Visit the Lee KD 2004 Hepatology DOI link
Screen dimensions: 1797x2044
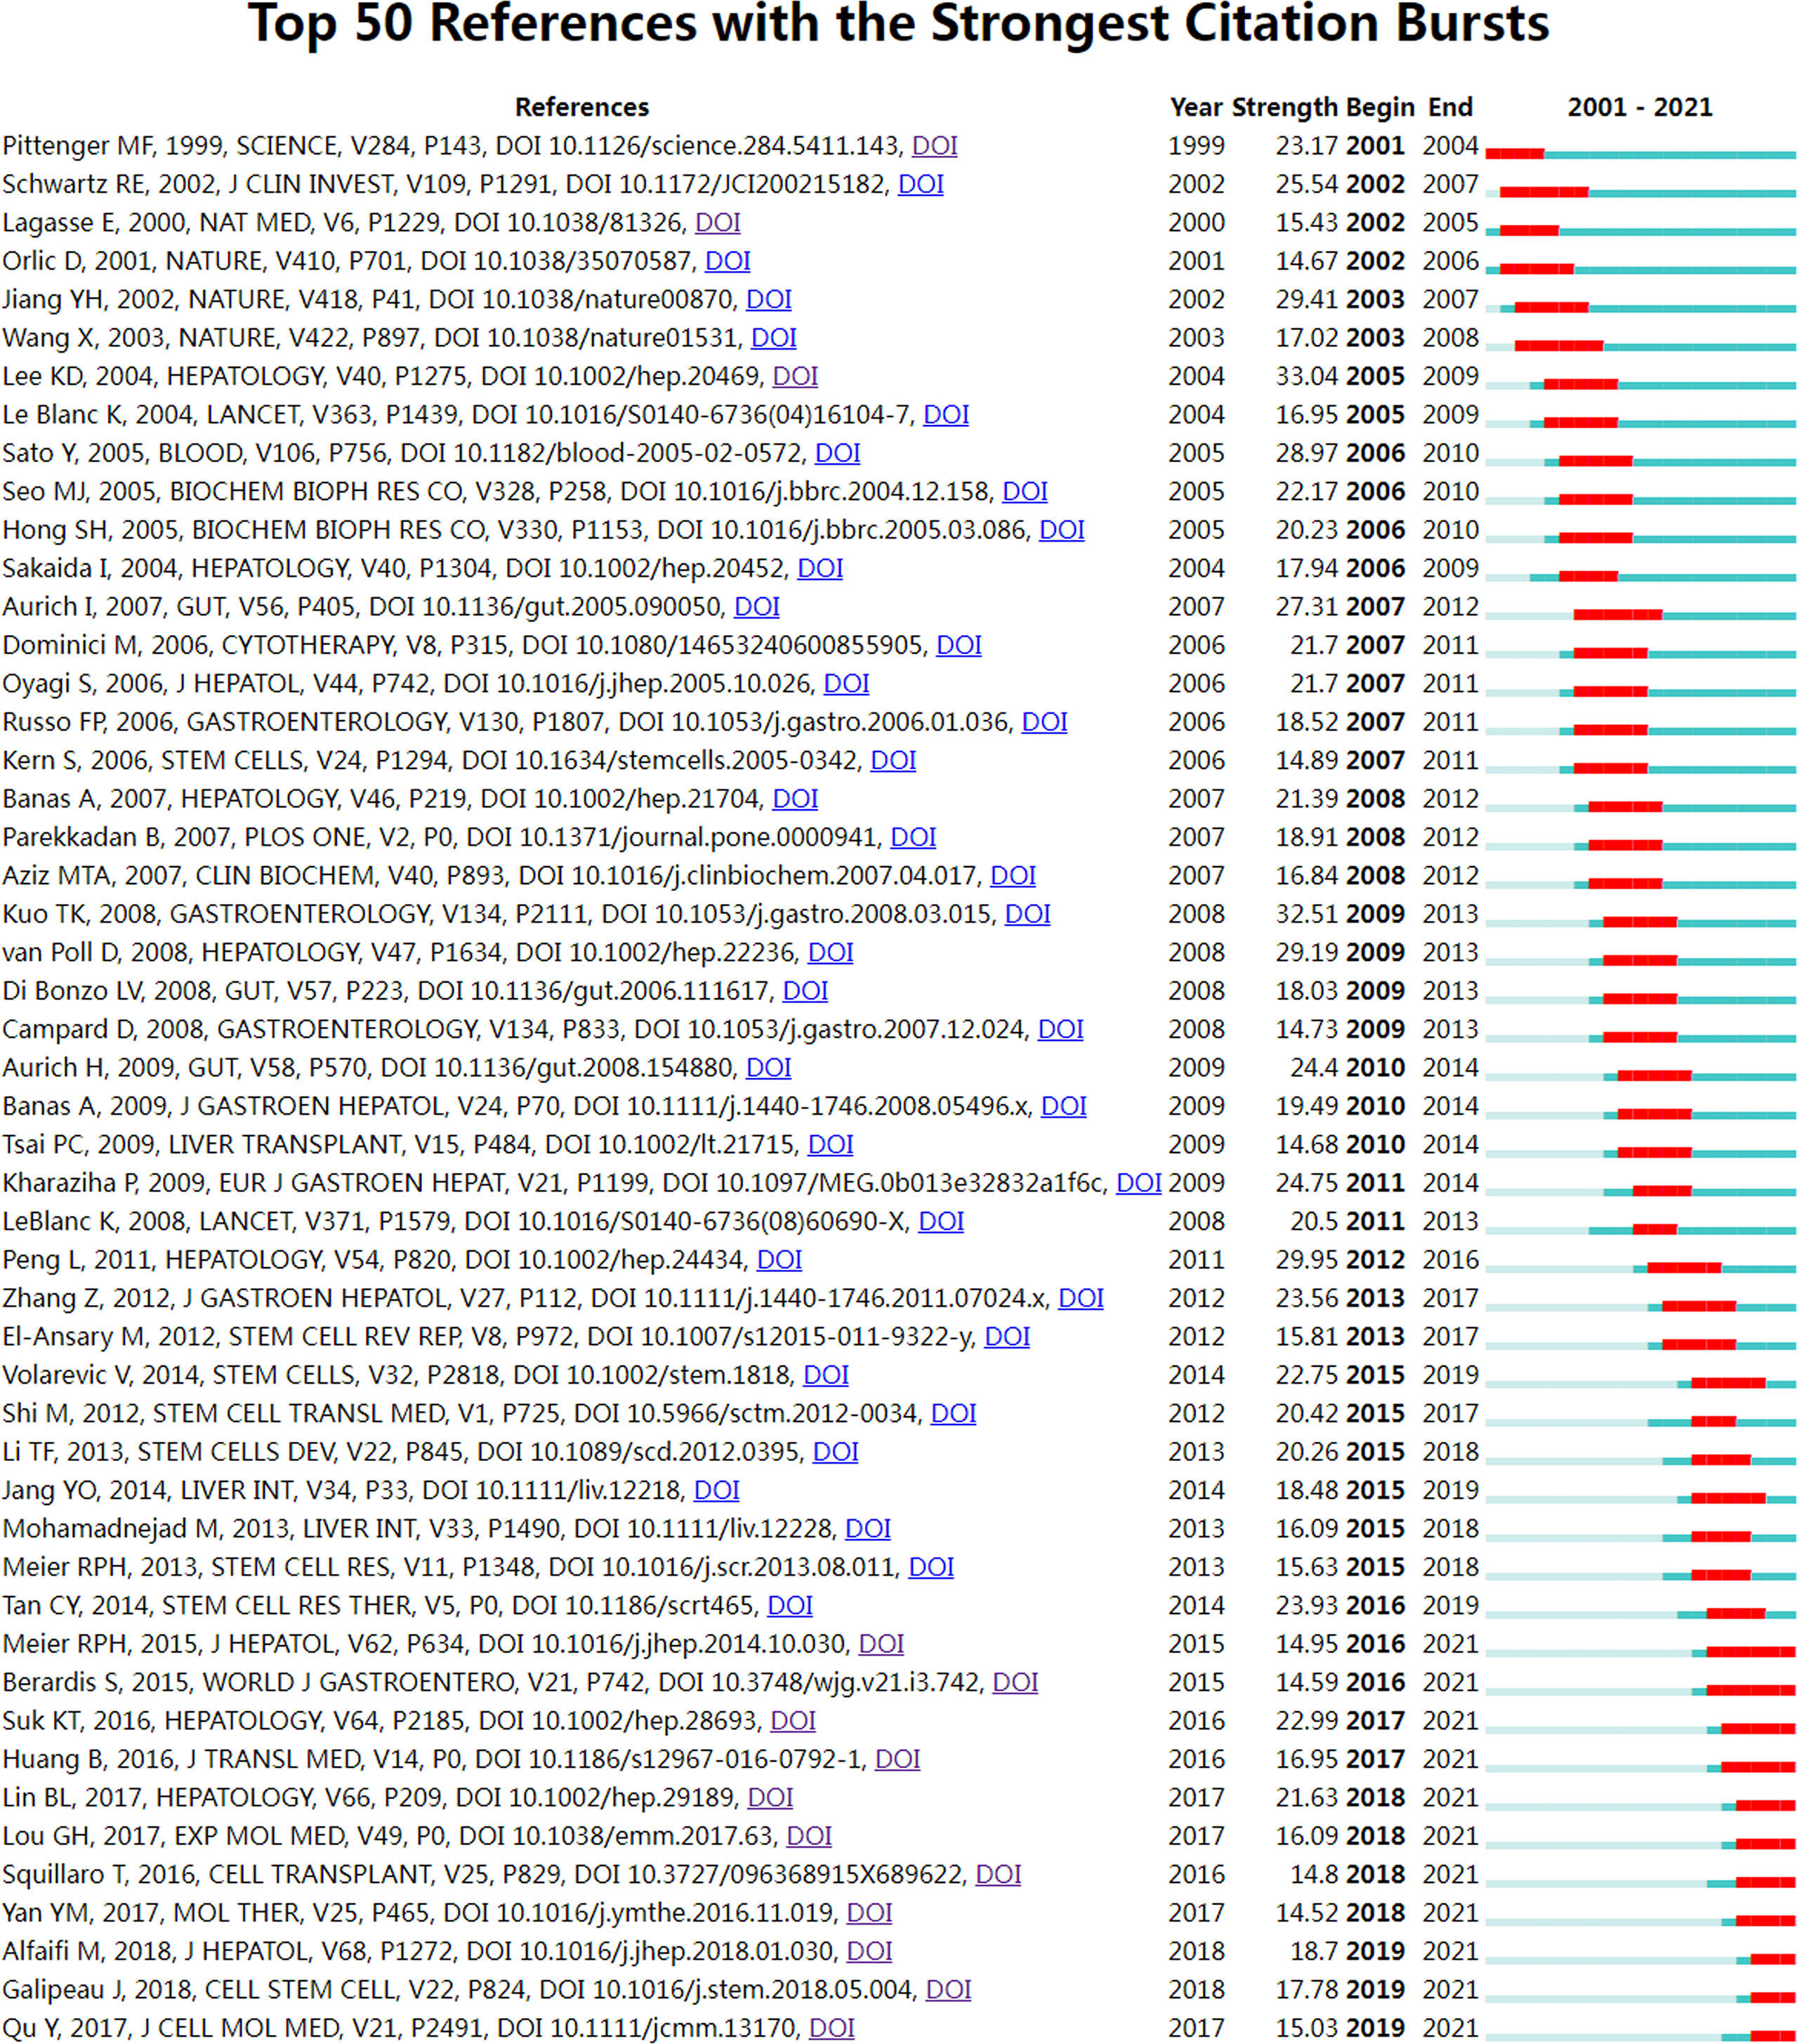point(795,376)
